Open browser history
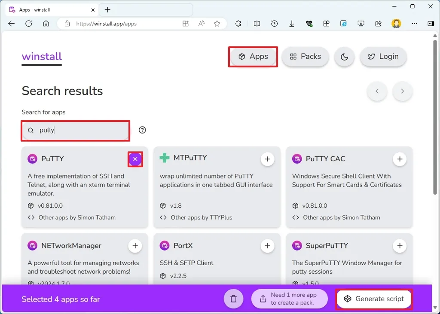The image size is (440, 314). [275, 24]
